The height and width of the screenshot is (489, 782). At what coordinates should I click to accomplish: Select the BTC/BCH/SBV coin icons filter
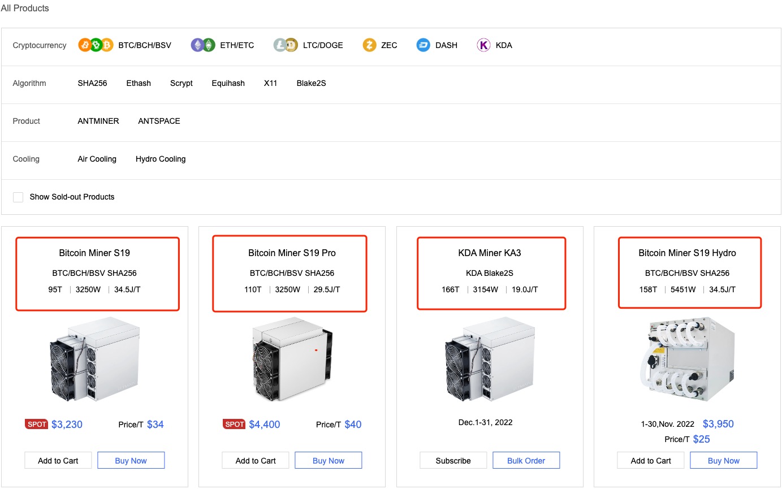coord(96,45)
